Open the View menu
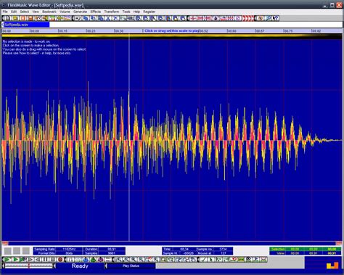This screenshot has height=275, width=344. point(36,12)
